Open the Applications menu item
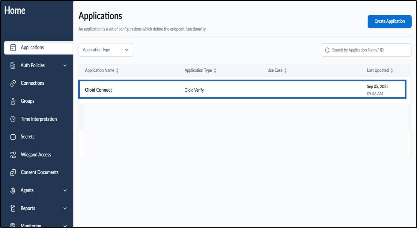This screenshot has height=228, width=417. tap(39, 48)
